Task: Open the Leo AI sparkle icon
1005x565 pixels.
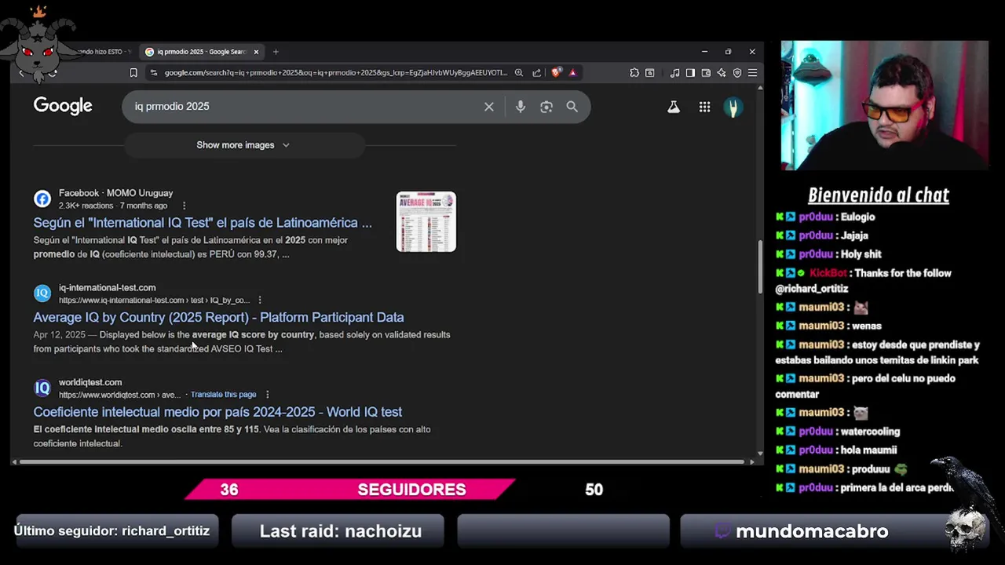Action: [722, 73]
